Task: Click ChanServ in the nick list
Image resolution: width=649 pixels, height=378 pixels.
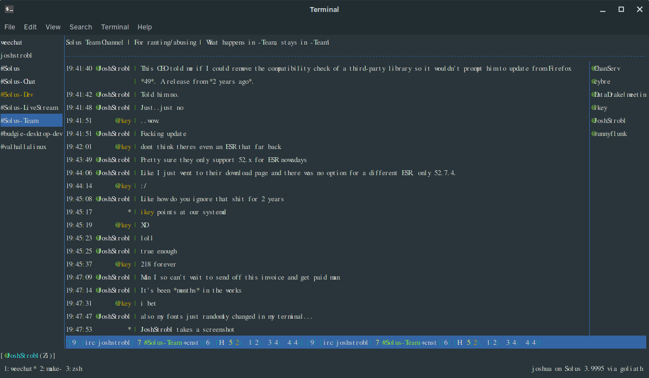Action: pyautogui.click(x=606, y=69)
